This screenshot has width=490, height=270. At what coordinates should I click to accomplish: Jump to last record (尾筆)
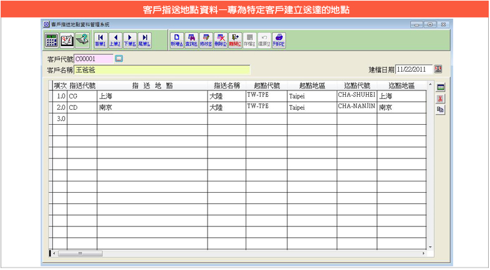tap(144, 41)
